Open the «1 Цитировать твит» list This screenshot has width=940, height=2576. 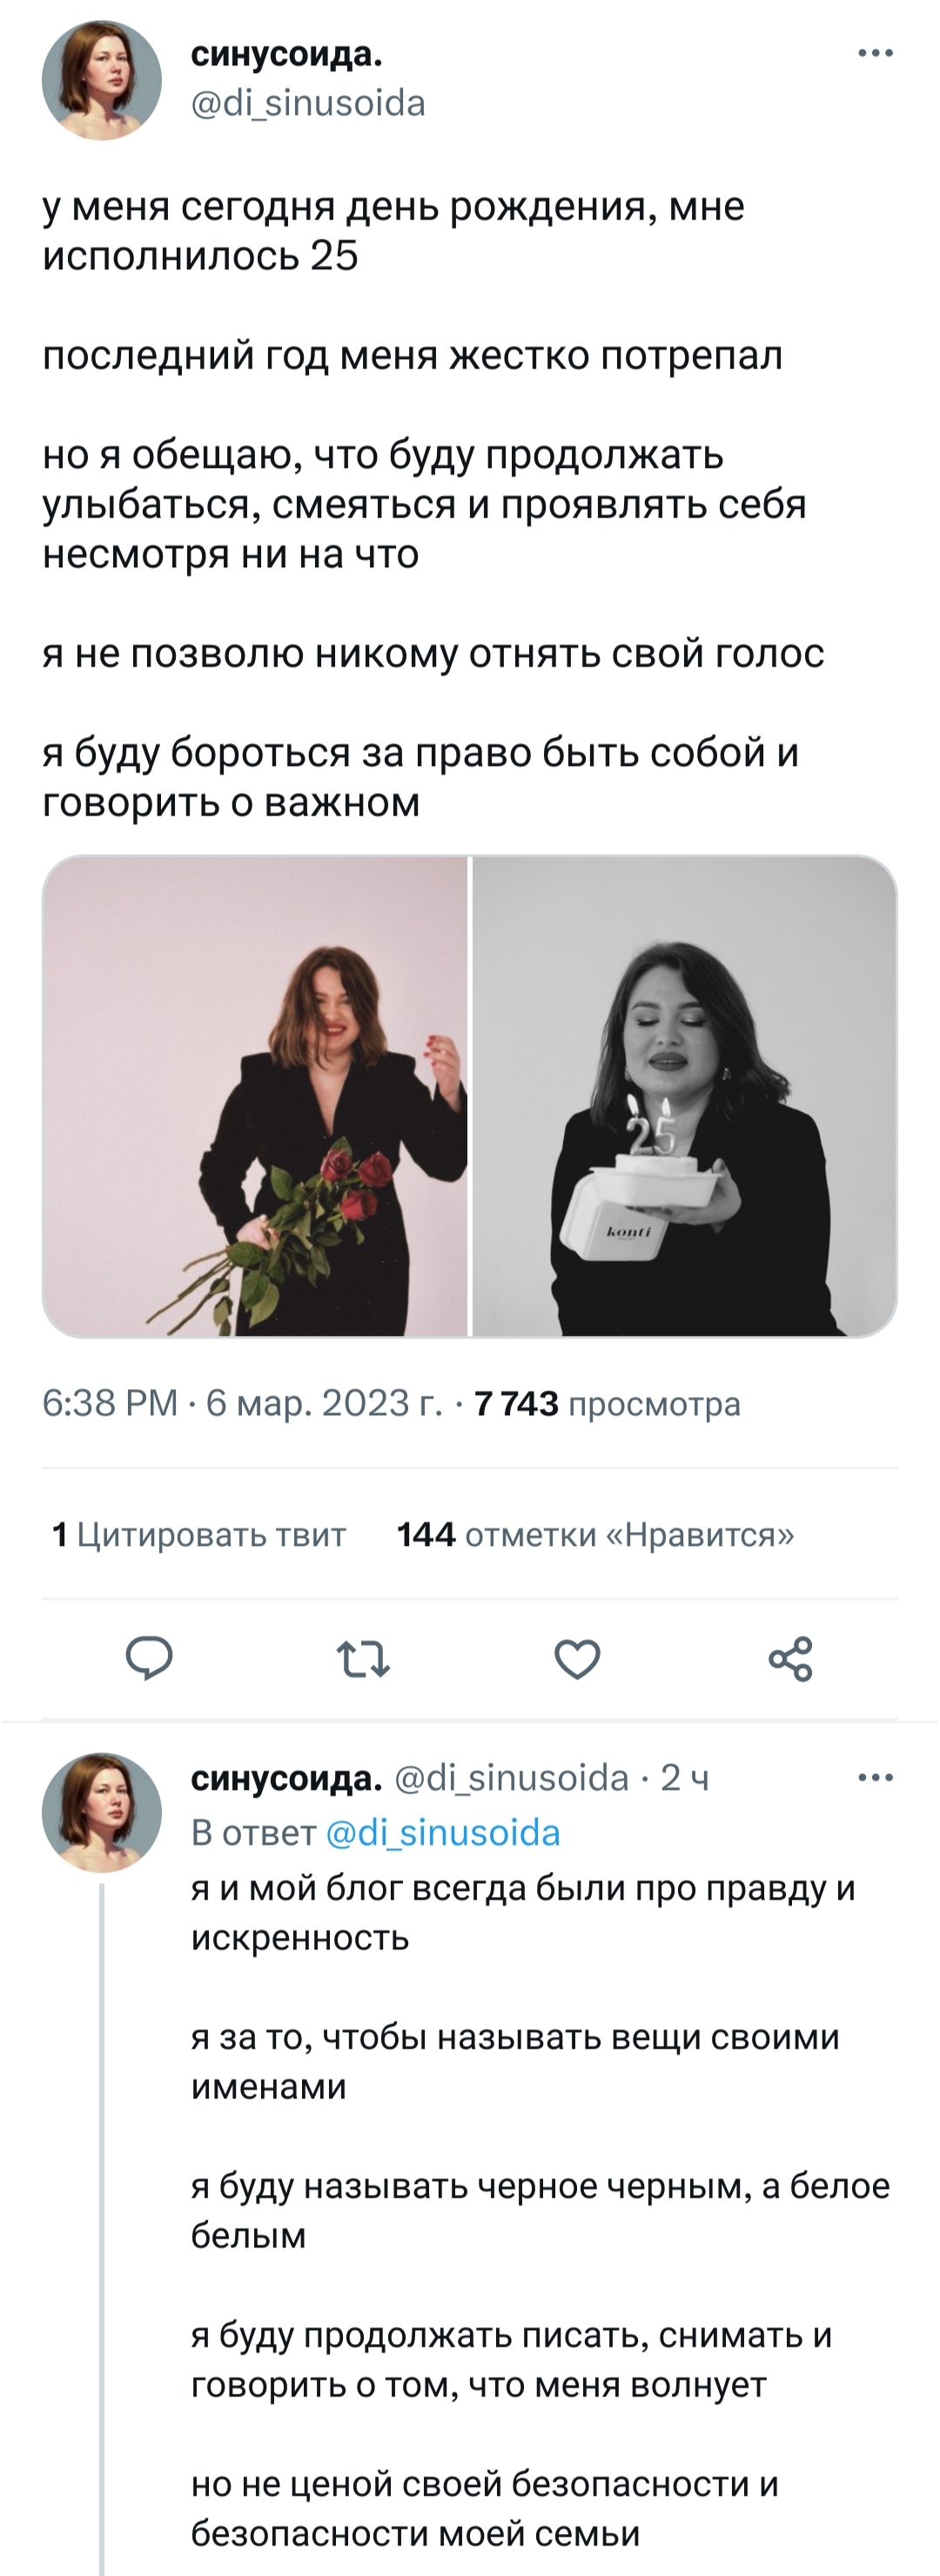tap(198, 1534)
